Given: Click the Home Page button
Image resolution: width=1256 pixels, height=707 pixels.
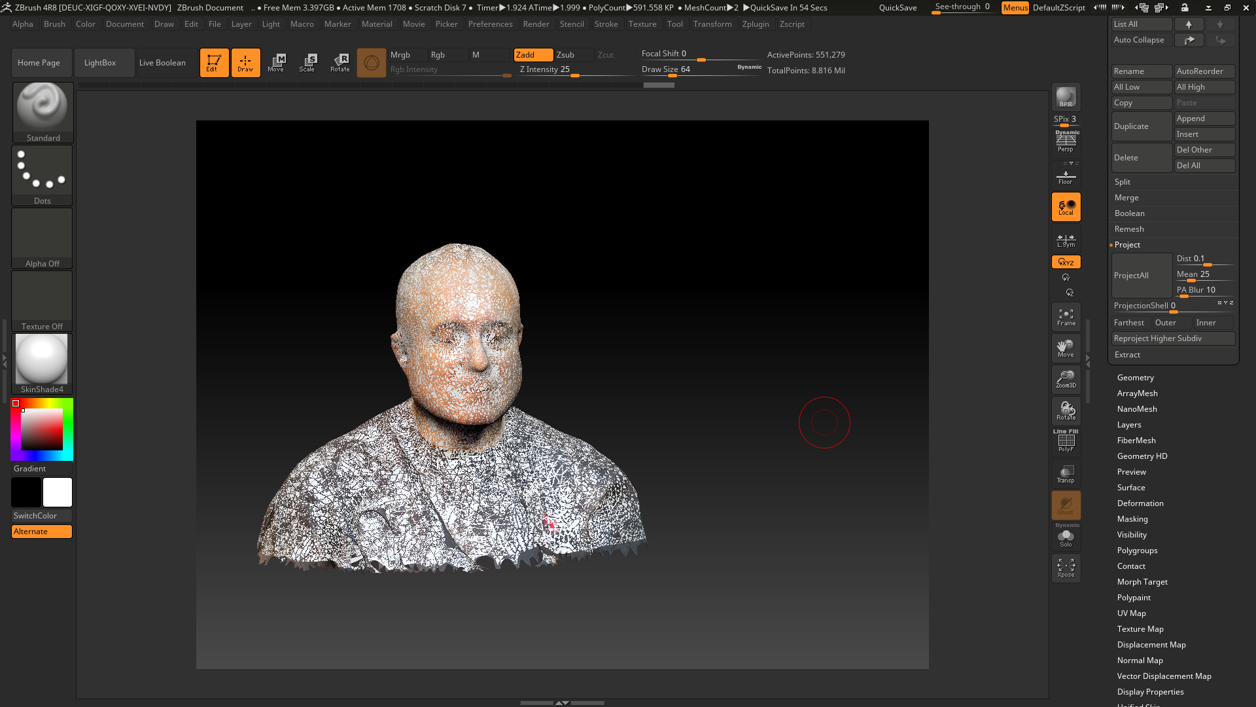Looking at the screenshot, I should (42, 63).
